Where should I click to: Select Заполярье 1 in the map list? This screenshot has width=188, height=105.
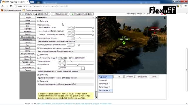pos(105,84)
